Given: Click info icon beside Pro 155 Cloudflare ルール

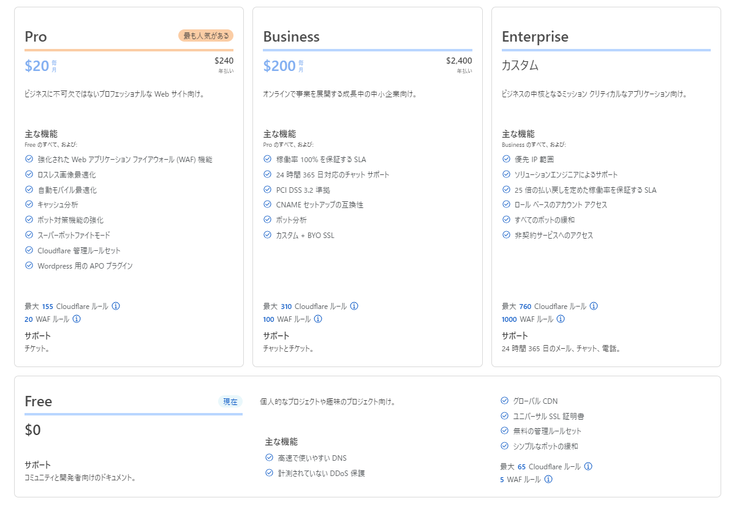Looking at the screenshot, I should (x=116, y=306).
